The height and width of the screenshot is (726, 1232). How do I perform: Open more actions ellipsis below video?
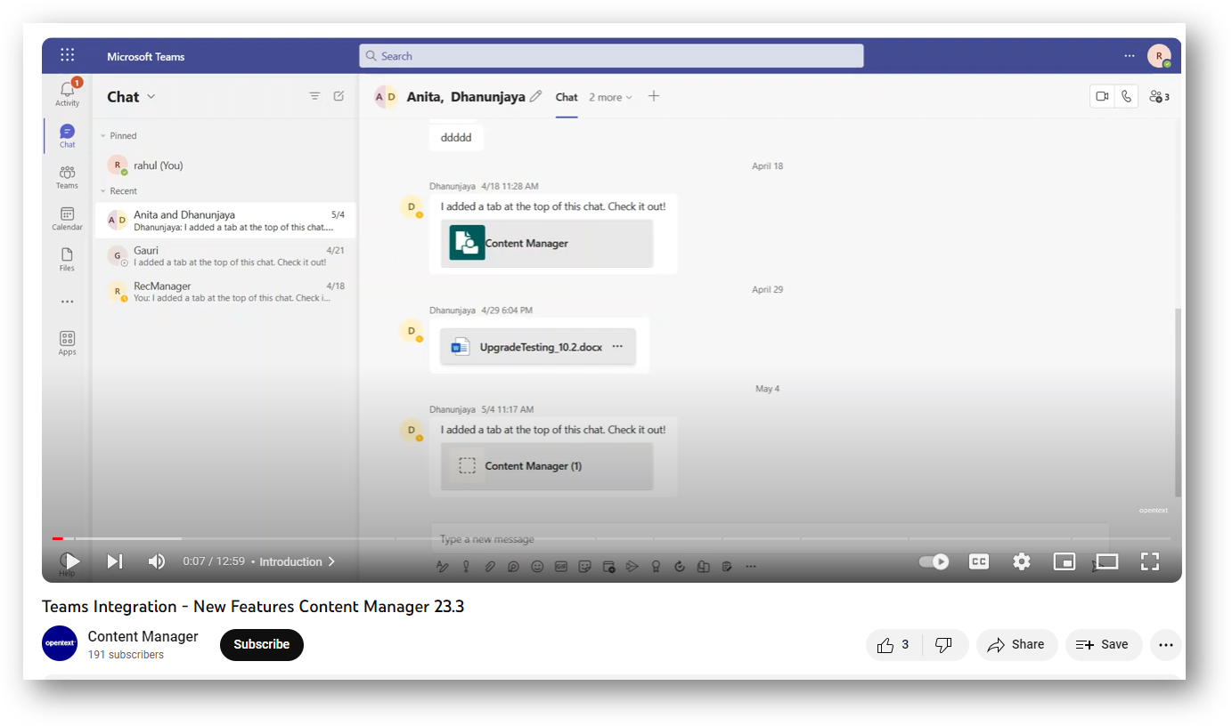pyautogui.click(x=1166, y=645)
